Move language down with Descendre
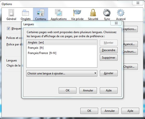 click(109, 50)
